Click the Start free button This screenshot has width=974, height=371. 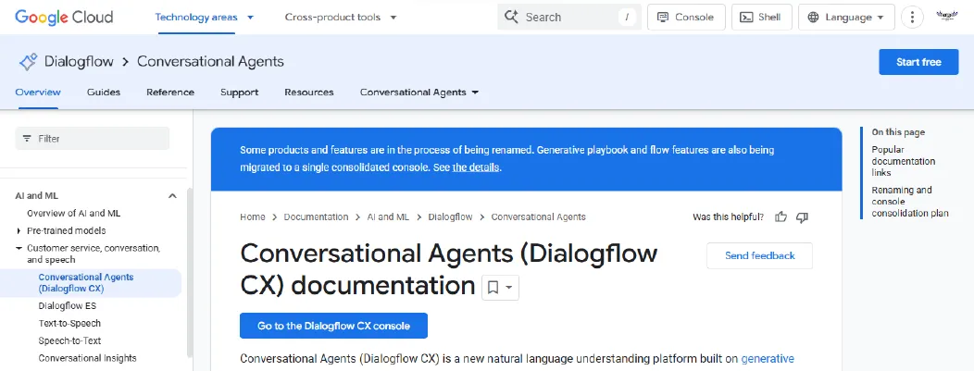(918, 62)
